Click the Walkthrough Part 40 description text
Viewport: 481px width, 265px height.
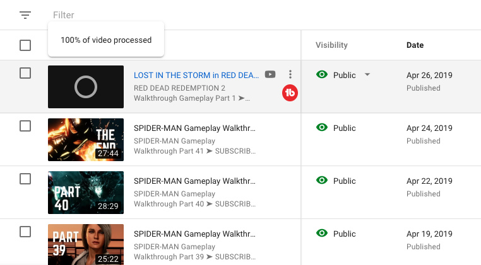click(194, 199)
